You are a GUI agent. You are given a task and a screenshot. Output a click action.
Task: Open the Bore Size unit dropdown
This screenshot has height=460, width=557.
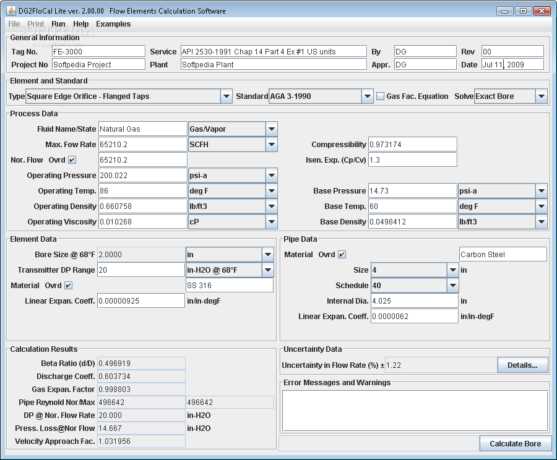267,255
